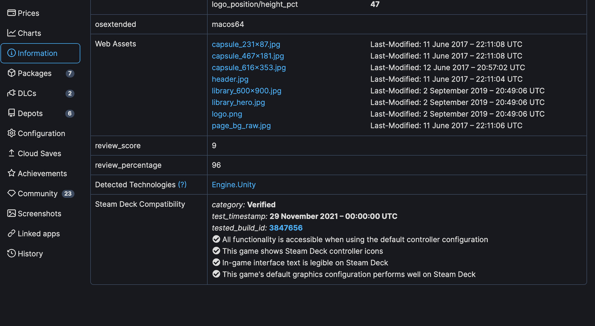Open the Achievements star icon
Viewport: 595px width, 326px height.
click(11, 173)
